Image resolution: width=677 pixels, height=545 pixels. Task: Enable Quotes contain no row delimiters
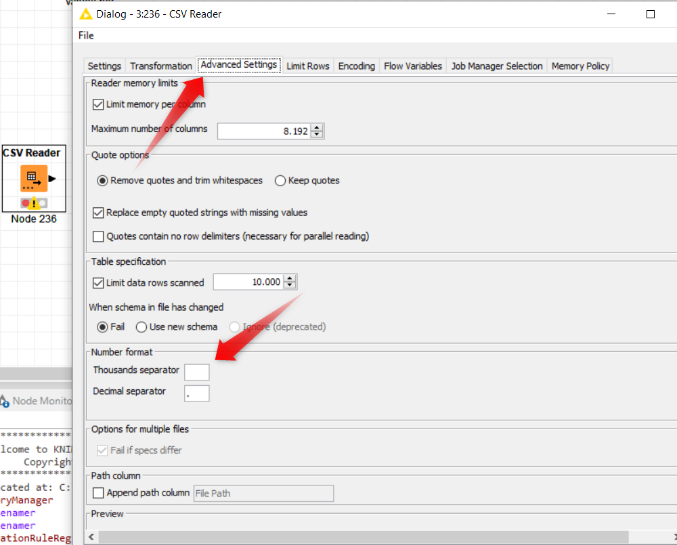(98, 236)
